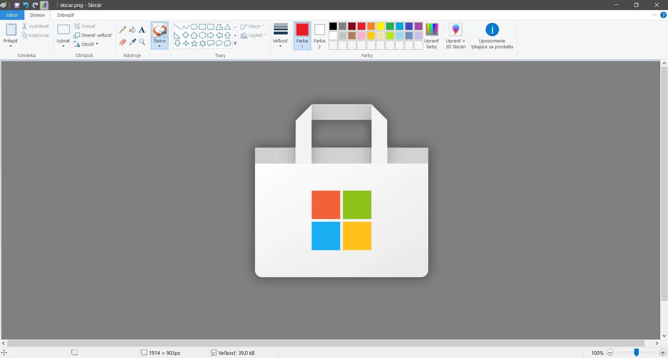
Task: Choose the down arrow shape
Action: [x=177, y=43]
